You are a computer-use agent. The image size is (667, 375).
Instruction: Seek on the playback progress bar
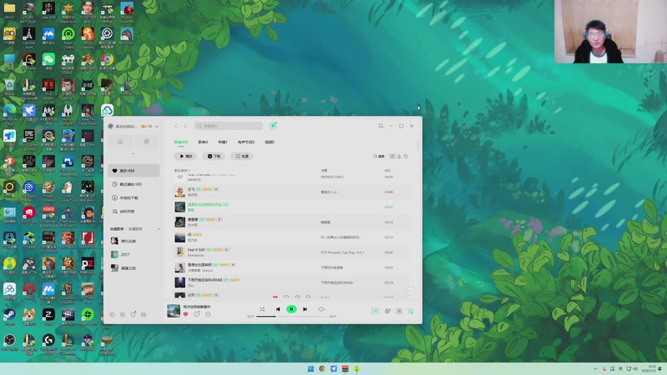click(x=291, y=317)
